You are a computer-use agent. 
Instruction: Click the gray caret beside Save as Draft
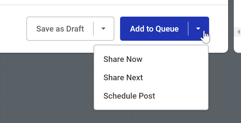coord(104,29)
